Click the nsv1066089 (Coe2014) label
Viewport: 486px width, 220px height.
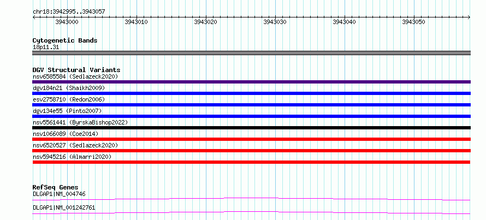tap(66, 134)
